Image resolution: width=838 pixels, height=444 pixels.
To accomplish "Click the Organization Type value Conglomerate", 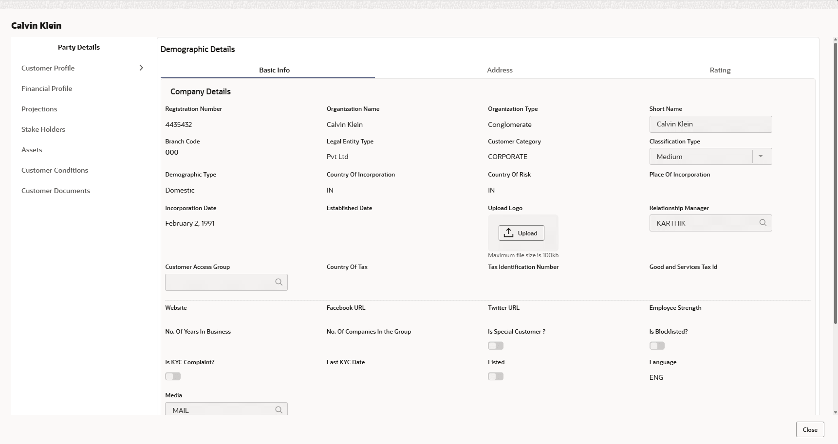I will point(510,124).
